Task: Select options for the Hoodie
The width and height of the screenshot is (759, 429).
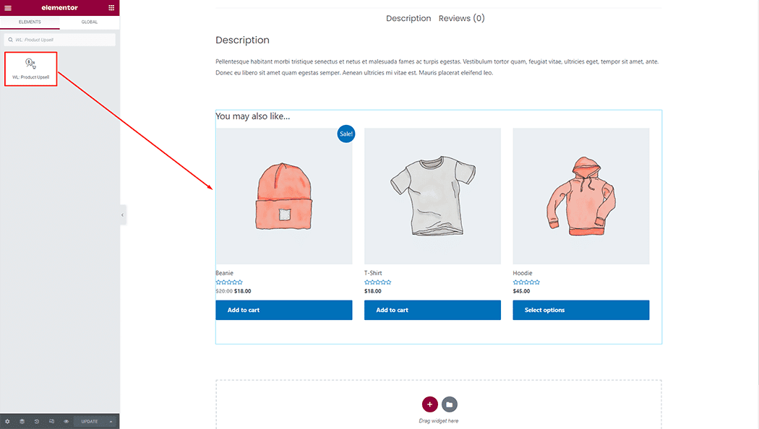Action: click(x=580, y=310)
